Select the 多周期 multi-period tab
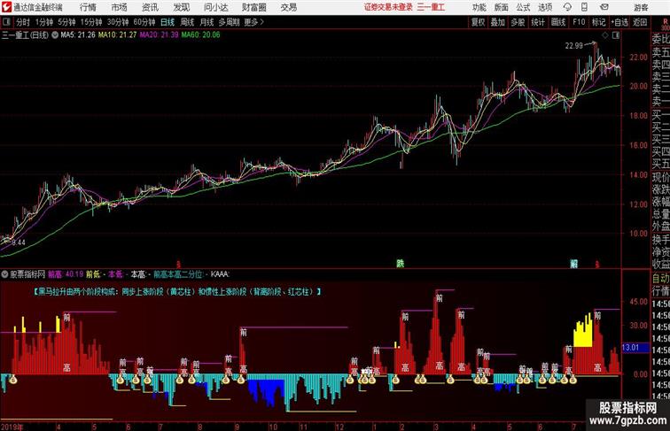670x431 pixels. click(228, 22)
